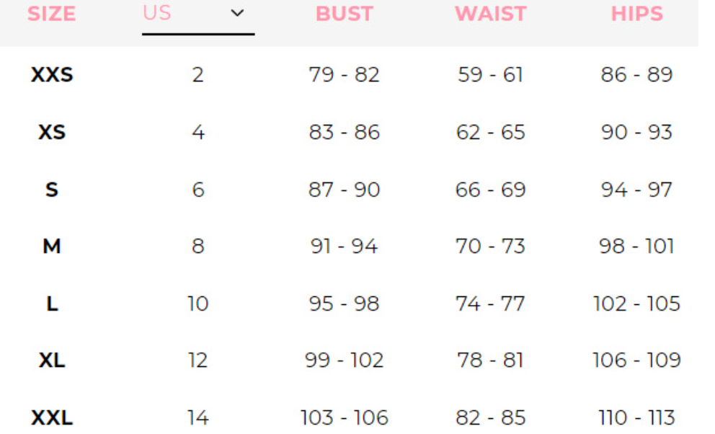Select the XL size row label
Image resolution: width=715 pixels, height=434 pixels.
52,360
